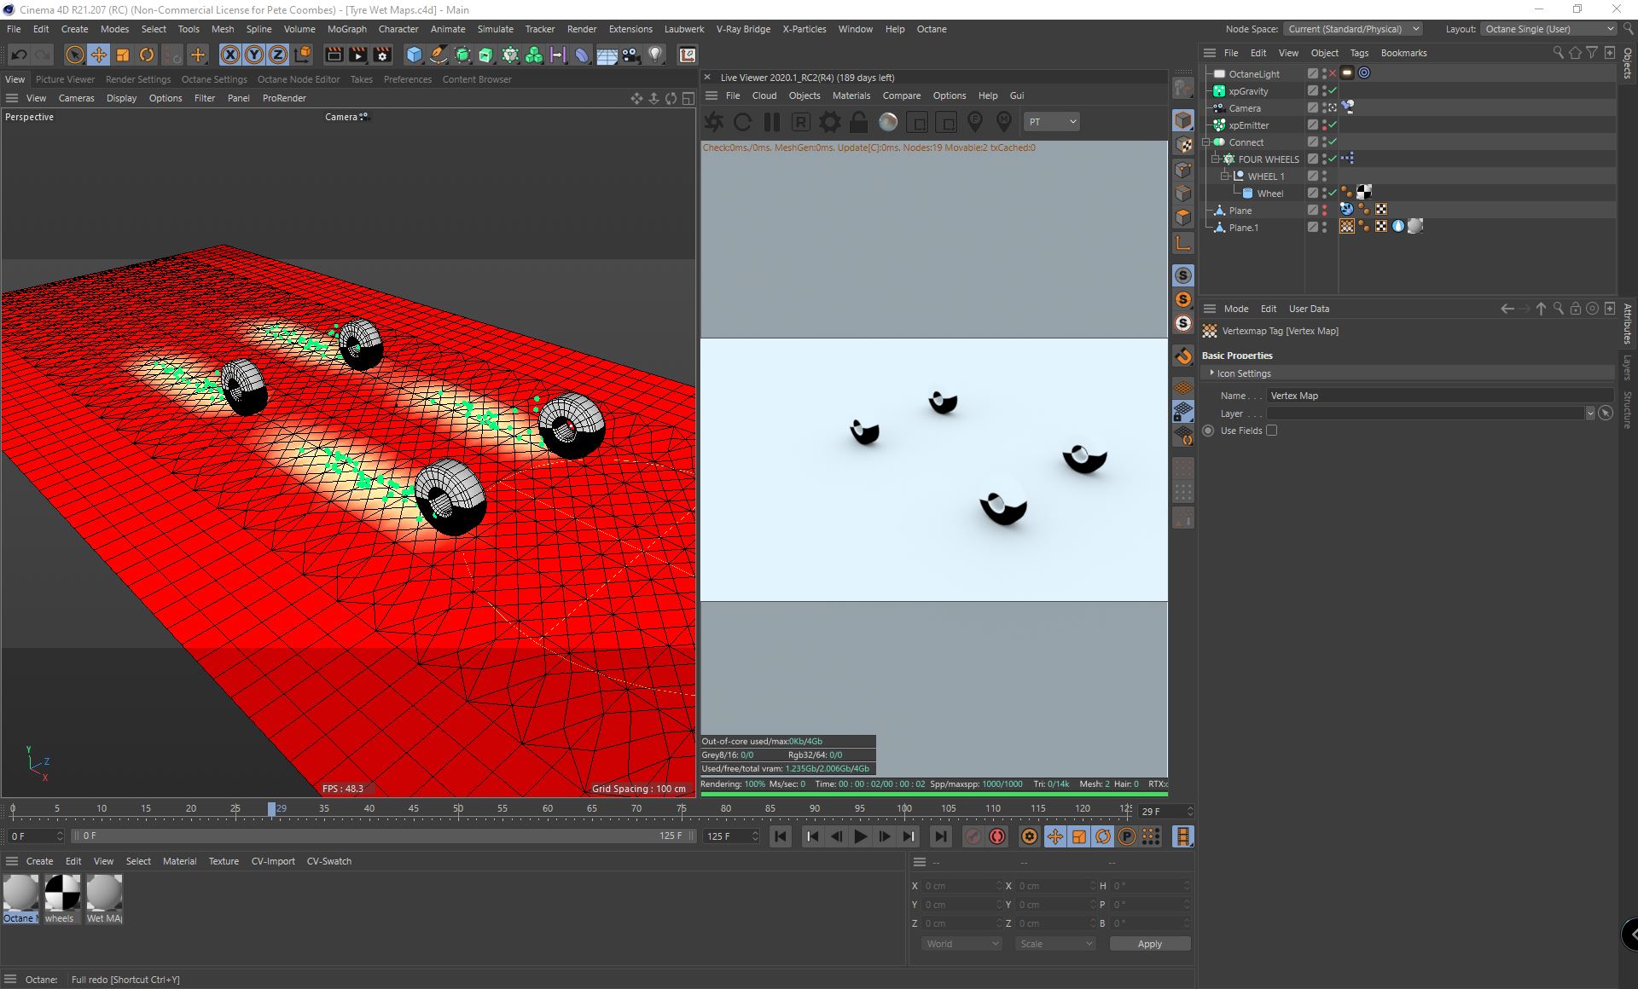The width and height of the screenshot is (1638, 989).
Task: Select the Move tool in toolbar
Action: click(99, 55)
